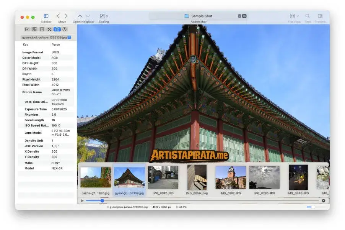Open the file browser panel in the sidebar

pos(27,29)
